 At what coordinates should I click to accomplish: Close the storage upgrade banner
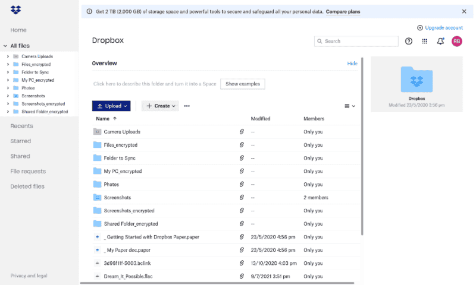tap(464, 11)
